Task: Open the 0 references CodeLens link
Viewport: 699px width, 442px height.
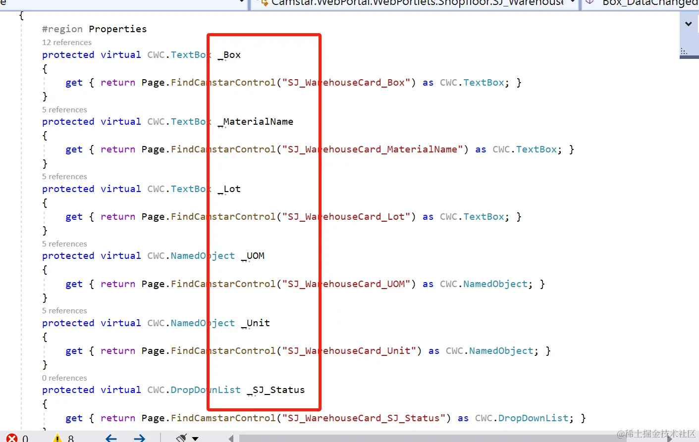Action: click(x=64, y=378)
